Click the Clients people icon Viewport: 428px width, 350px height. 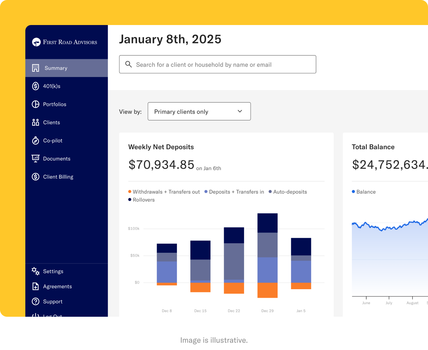35,122
